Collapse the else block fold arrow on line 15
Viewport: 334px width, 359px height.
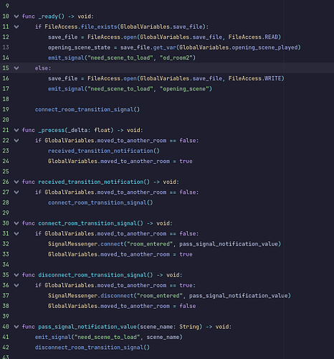16,68
